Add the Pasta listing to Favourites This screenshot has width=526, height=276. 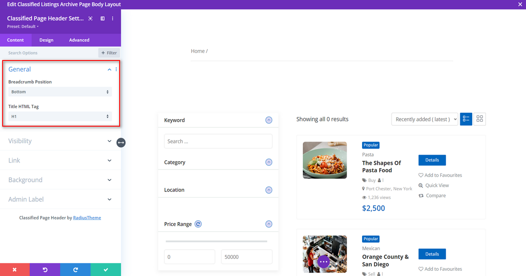pos(440,175)
